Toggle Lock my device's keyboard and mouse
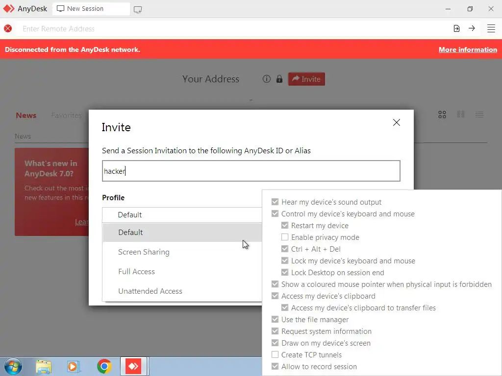The height and width of the screenshot is (376, 502). point(285,260)
